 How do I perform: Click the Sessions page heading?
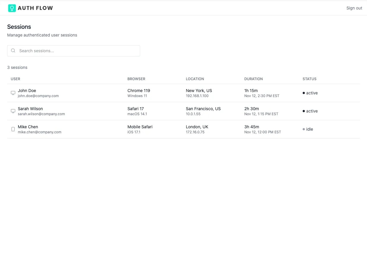tap(19, 27)
